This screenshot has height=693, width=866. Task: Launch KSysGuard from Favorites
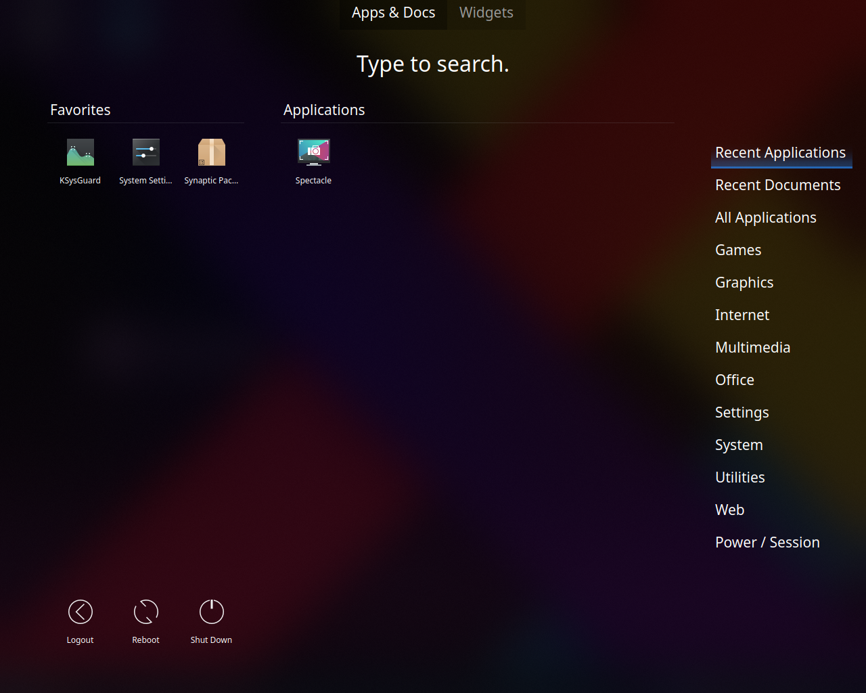(x=81, y=152)
